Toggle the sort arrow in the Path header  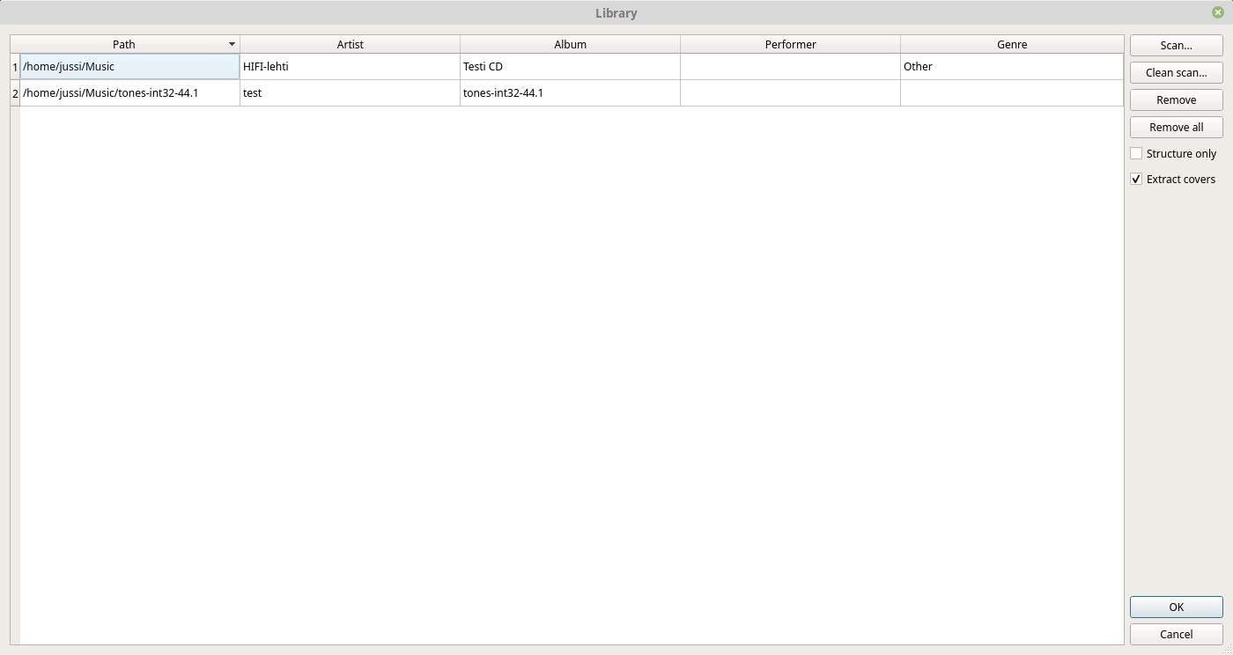coord(232,44)
